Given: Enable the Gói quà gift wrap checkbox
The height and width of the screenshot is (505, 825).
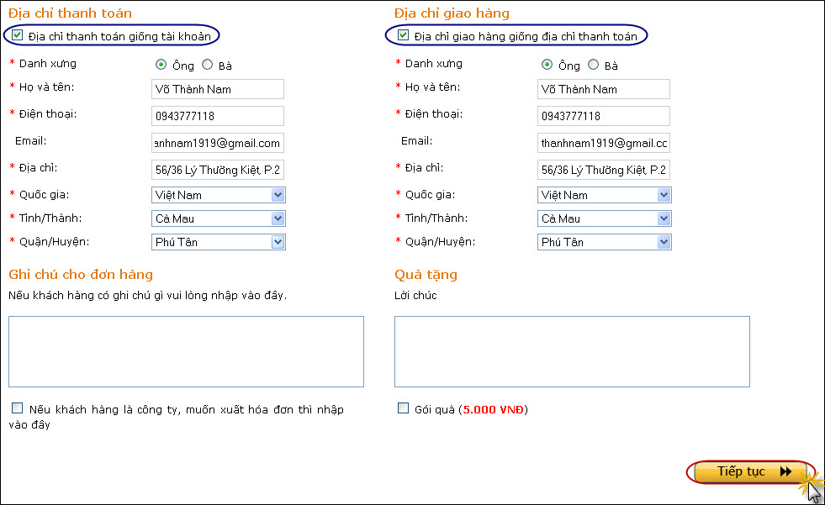Looking at the screenshot, I should pos(403,409).
